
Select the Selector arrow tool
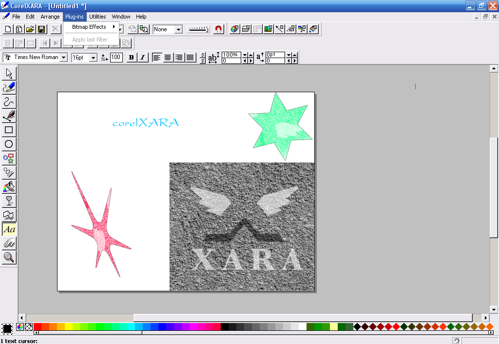point(9,74)
